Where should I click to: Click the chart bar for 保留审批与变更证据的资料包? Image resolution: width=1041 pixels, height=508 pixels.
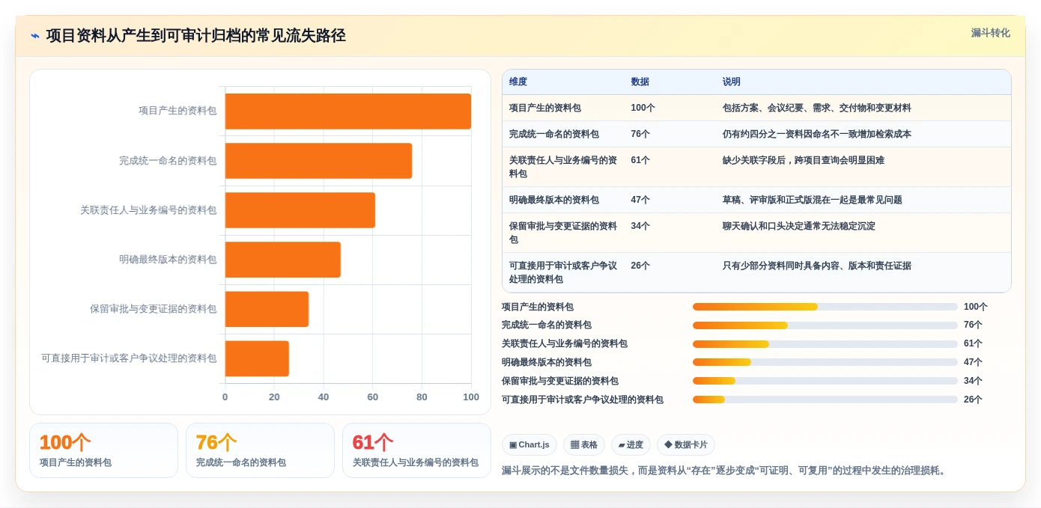click(267, 309)
